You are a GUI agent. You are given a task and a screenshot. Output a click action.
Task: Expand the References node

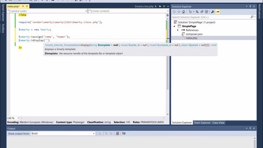[x=178, y=30]
